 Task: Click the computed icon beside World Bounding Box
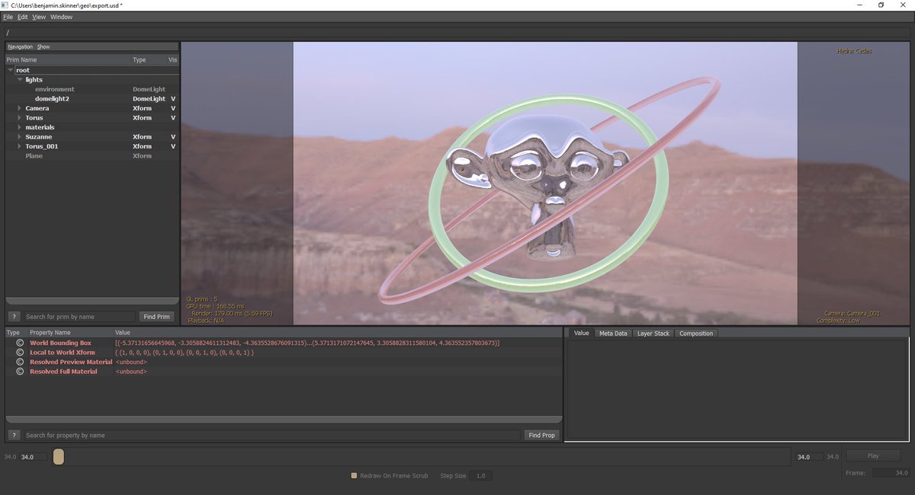pos(20,343)
